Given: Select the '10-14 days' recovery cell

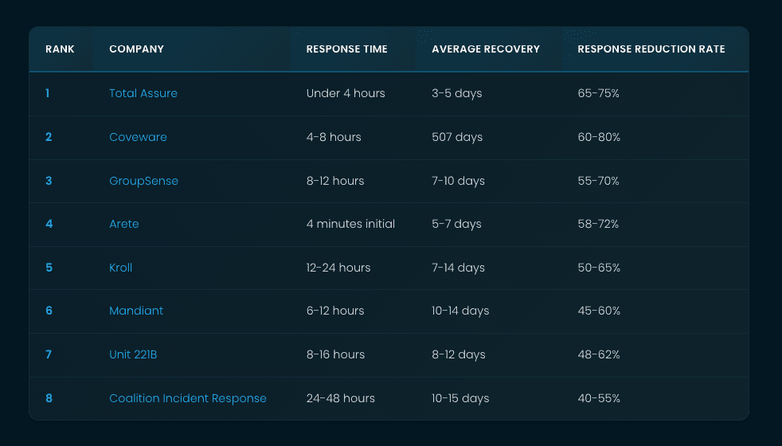Looking at the screenshot, I should [460, 311].
